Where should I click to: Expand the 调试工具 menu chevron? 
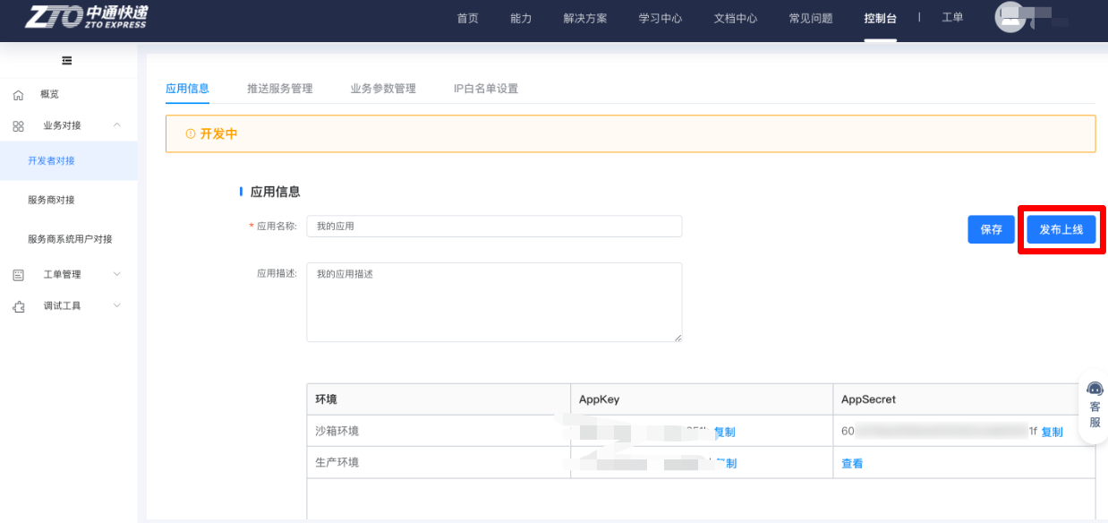[117, 305]
